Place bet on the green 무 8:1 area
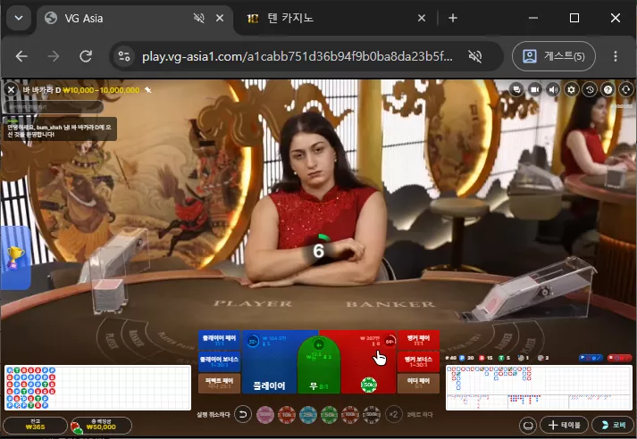637x439 pixels. point(319,365)
